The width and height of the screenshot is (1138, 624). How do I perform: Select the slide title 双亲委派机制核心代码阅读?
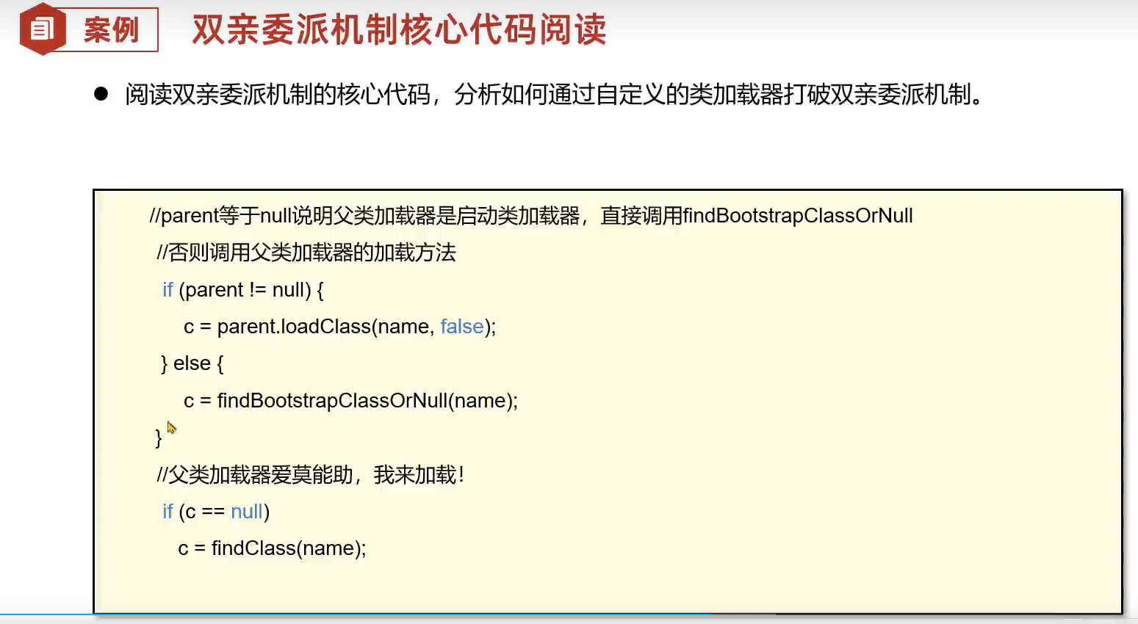click(399, 30)
